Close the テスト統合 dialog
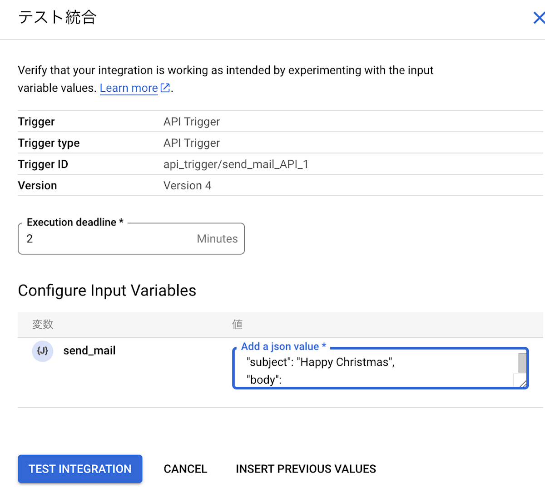 click(539, 18)
